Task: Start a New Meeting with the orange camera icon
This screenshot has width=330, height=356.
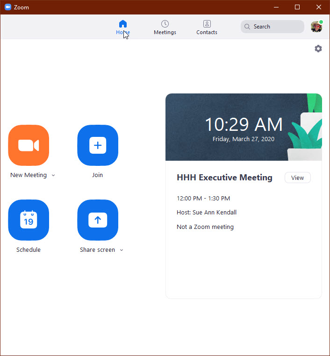Action: (29, 145)
